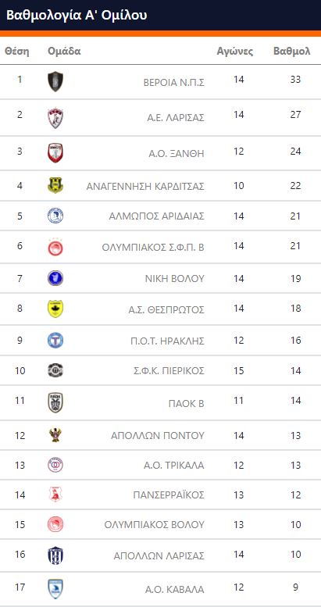Open the Σ.Φ.Κ. ΠΙΕΡΙΚΟΣ team link
The width and height of the screenshot is (321, 607).
pyautogui.click(x=169, y=371)
